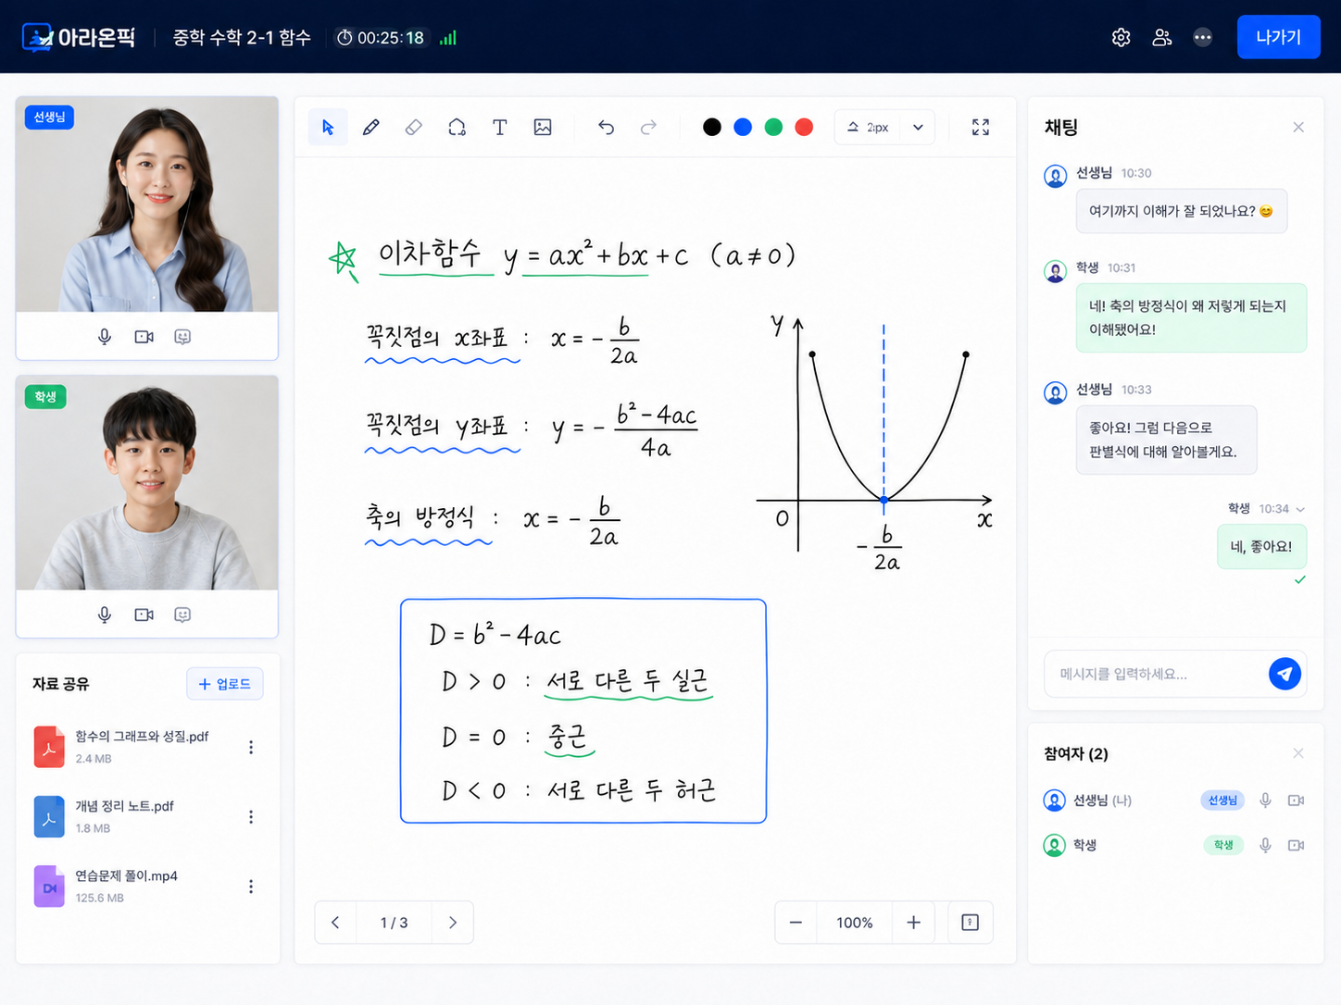Viewport: 1341px width, 1005px height.
Task: Zoom out the whiteboard
Action: [x=796, y=923]
